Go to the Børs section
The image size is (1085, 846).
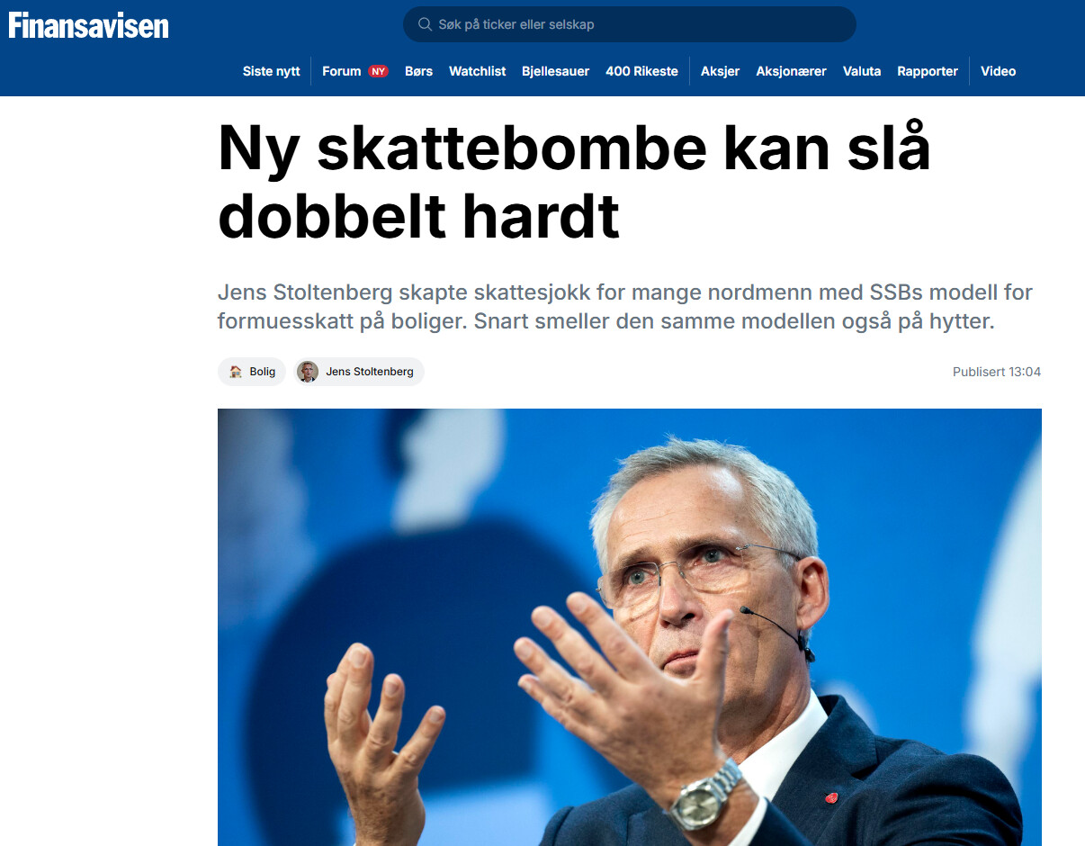tap(418, 71)
